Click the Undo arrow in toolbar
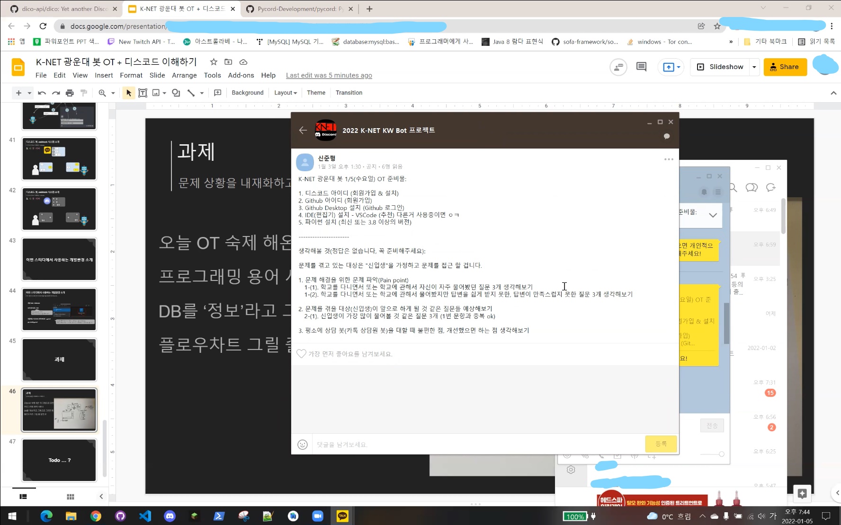The height and width of the screenshot is (525, 841). [42, 93]
